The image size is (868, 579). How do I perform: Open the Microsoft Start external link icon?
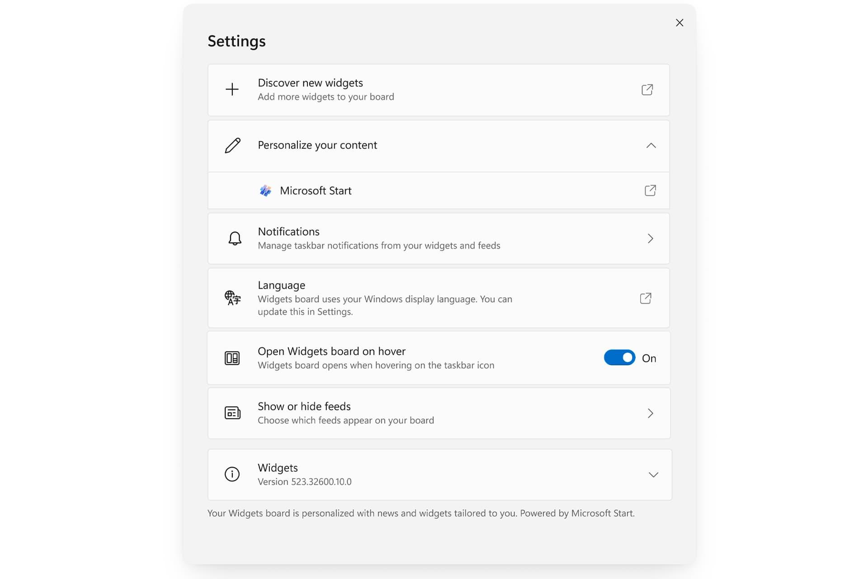(650, 190)
